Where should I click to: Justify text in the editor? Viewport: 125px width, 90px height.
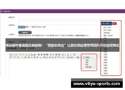click(47, 55)
